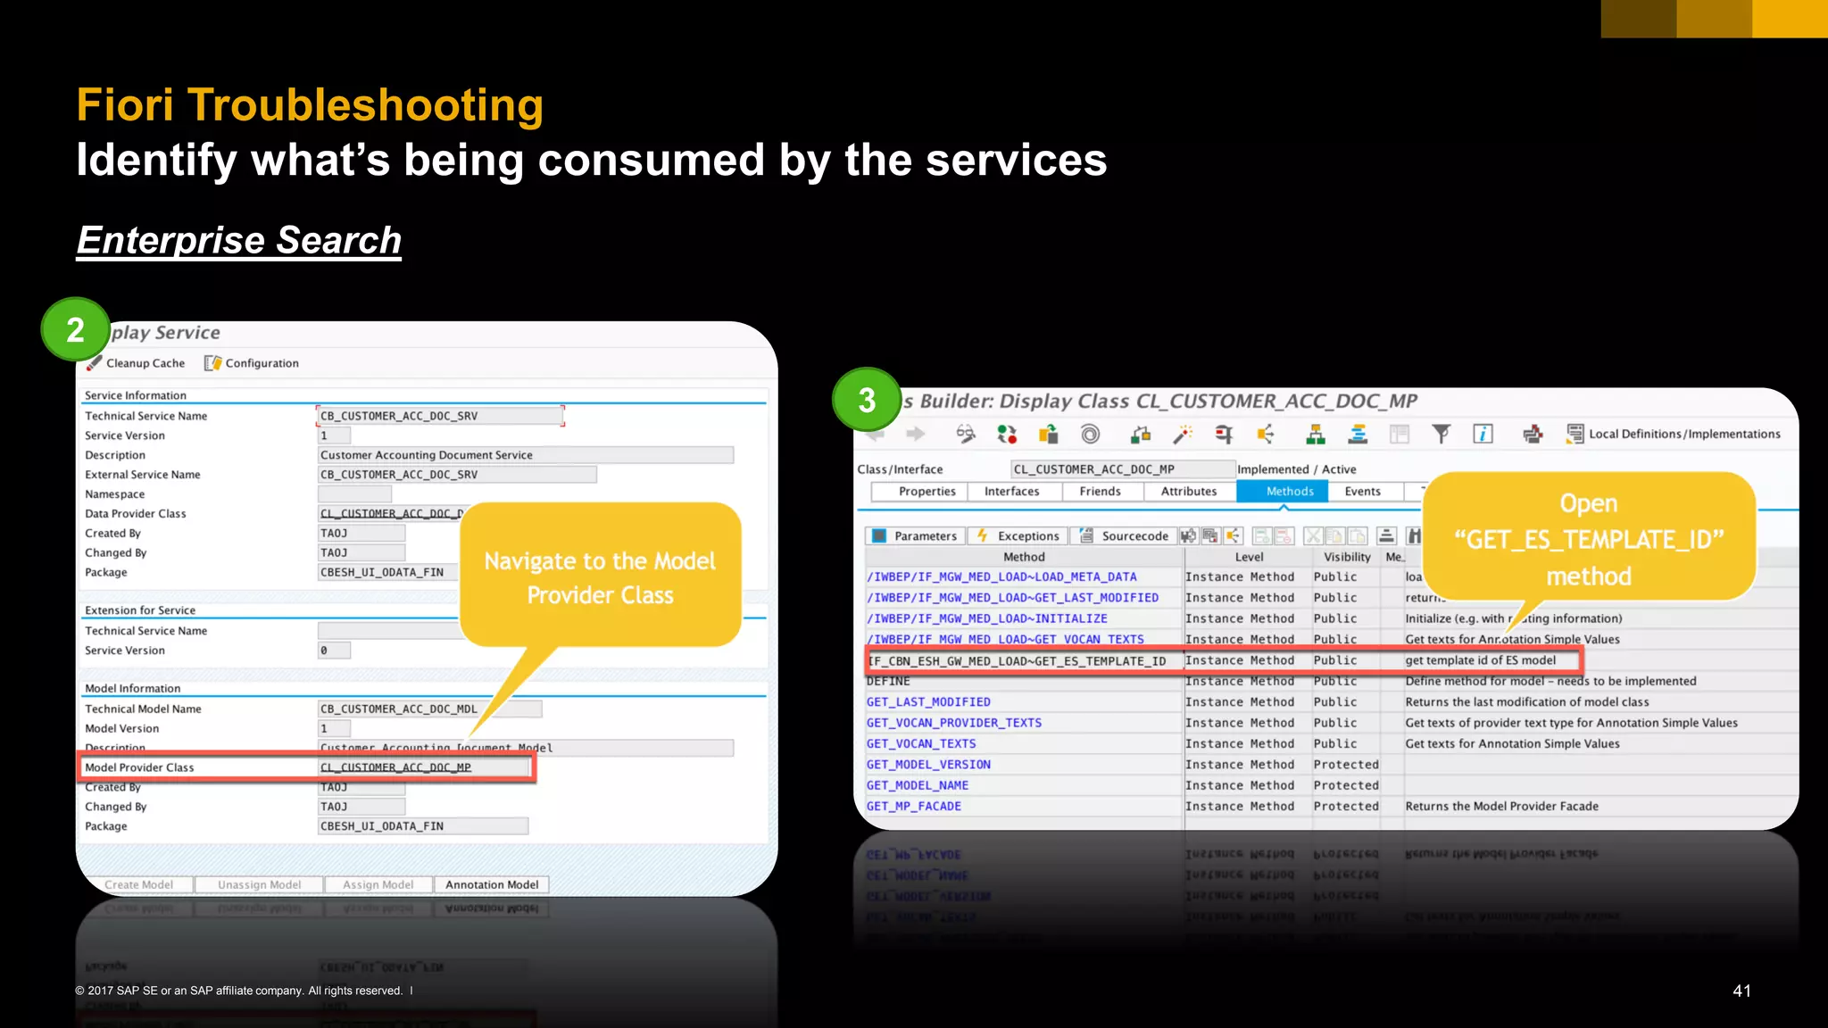Click the orange arrows icon after Sourcecode icons

[1233, 535]
